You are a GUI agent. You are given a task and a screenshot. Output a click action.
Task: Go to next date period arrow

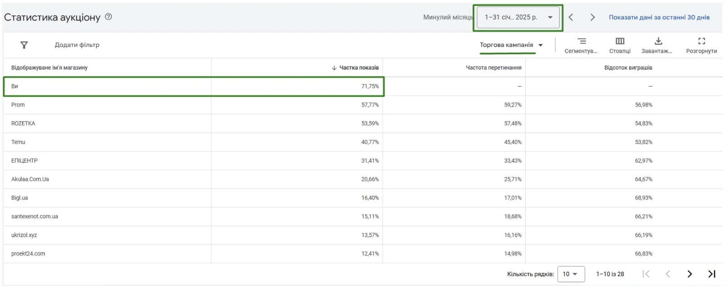pyautogui.click(x=593, y=17)
